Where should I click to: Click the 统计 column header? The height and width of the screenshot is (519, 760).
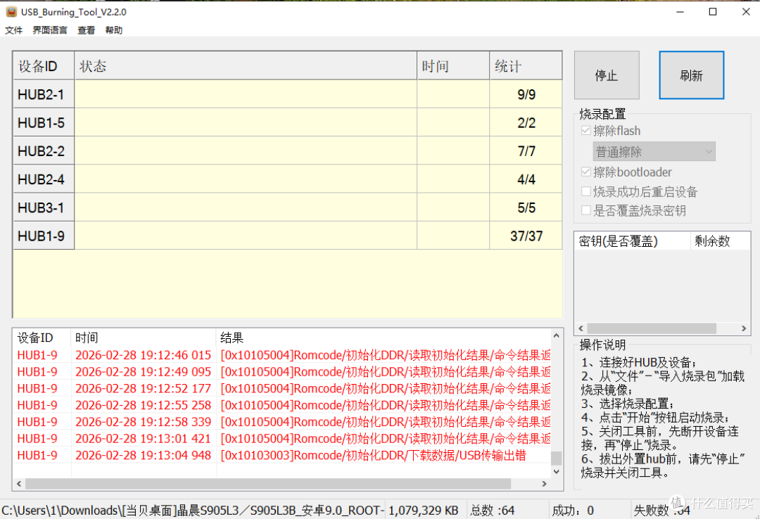[526, 66]
